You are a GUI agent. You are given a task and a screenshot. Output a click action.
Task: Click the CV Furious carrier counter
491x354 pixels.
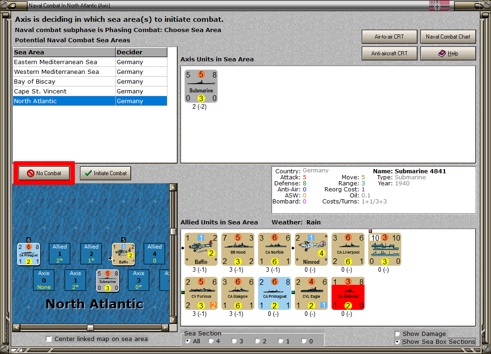coord(201,293)
